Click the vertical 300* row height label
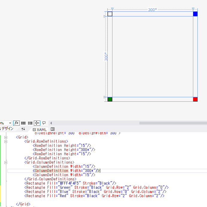The height and width of the screenshot is (207, 207). (106, 57)
